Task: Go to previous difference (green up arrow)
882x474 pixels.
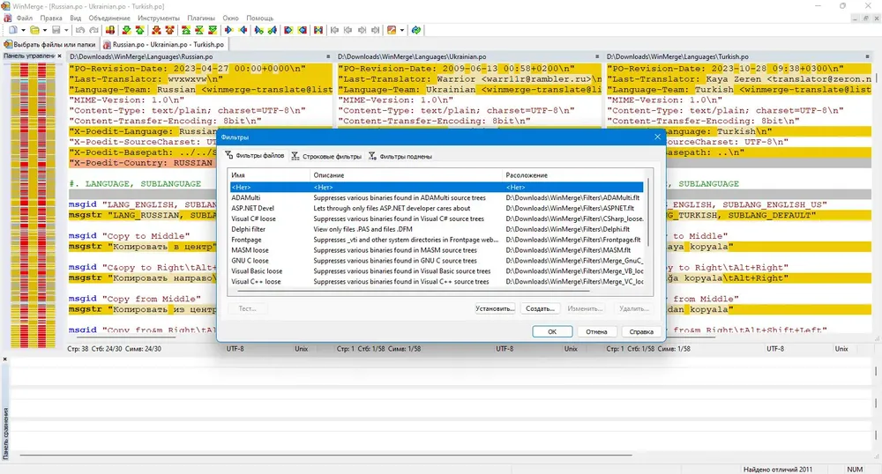Action: click(x=139, y=30)
